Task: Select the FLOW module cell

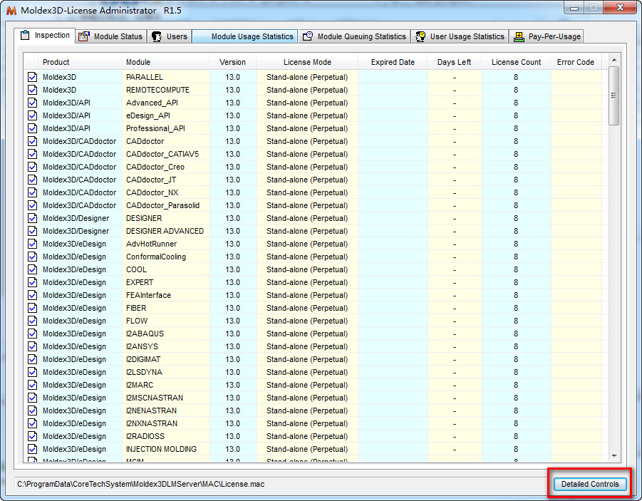Action: pos(165,321)
